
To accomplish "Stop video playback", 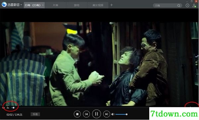I will click(77, 114).
